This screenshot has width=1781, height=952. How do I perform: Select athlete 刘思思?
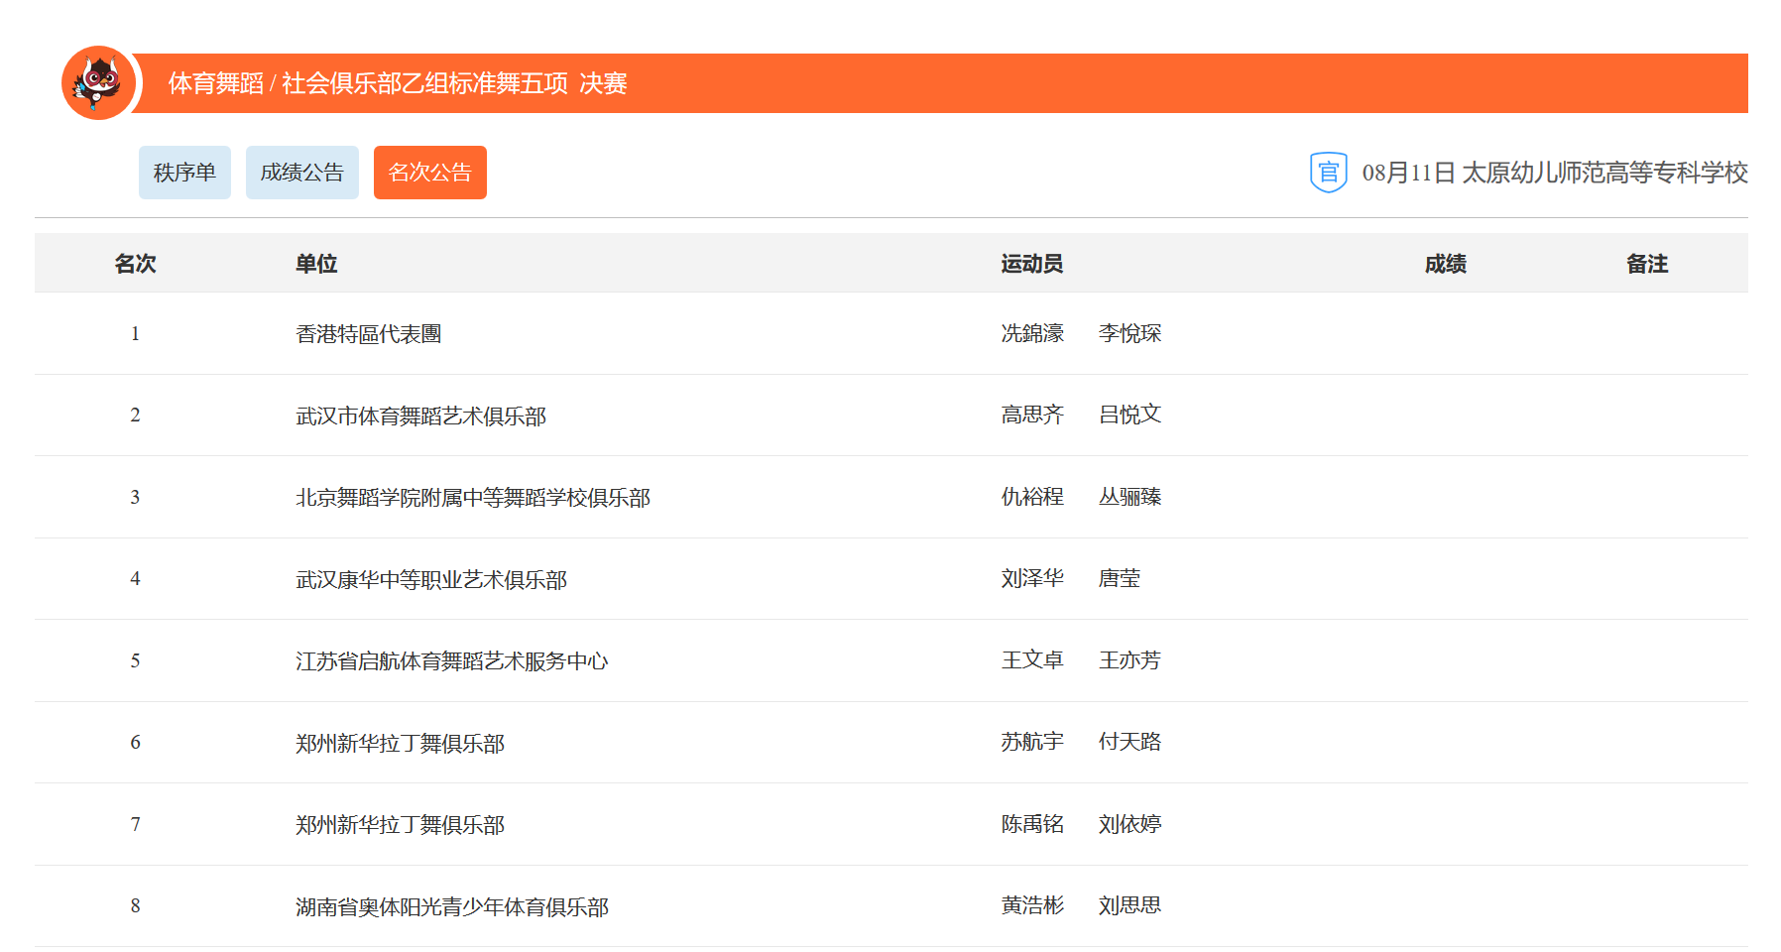click(1129, 905)
